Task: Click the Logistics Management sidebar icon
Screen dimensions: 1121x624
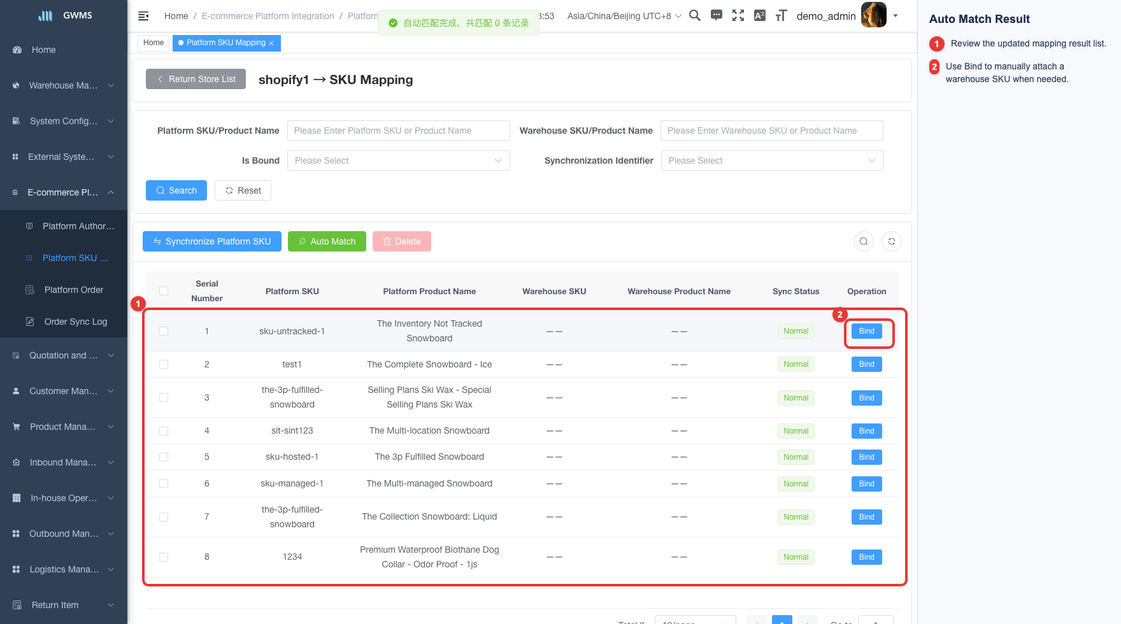Action: tap(16, 569)
